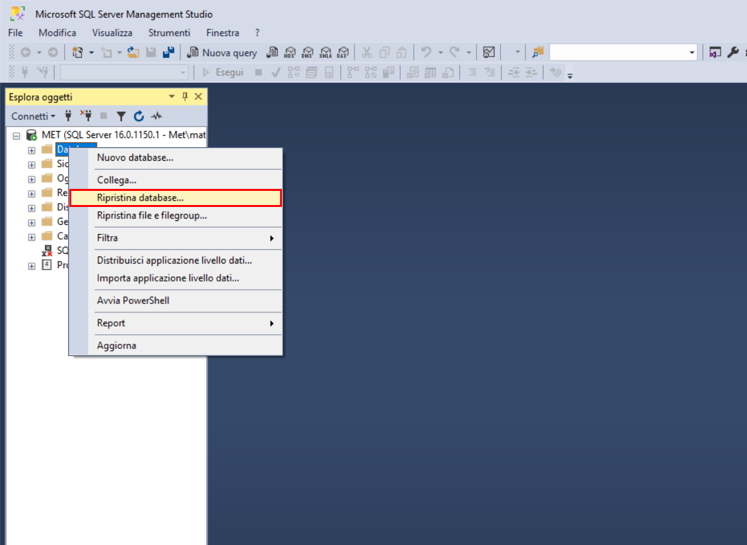Image resolution: width=747 pixels, height=545 pixels.
Task: Click the toolbar overflow options arrow
Action: (x=570, y=75)
